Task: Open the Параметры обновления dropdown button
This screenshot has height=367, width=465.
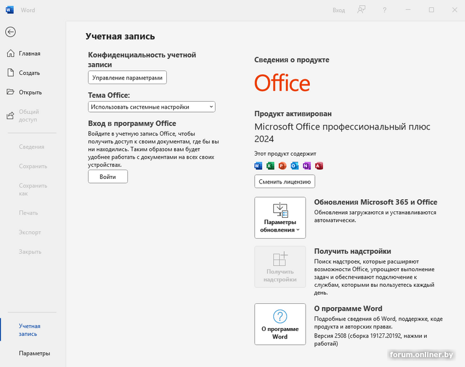Action: 280,218
